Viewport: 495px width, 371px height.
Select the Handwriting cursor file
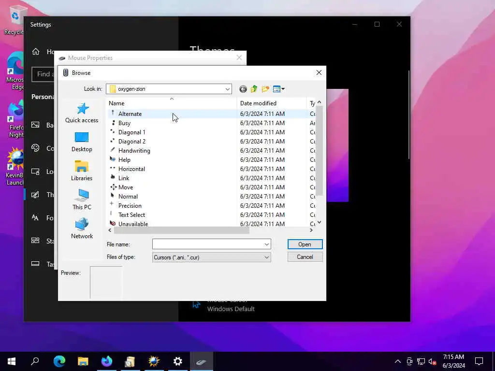(x=173, y=151)
